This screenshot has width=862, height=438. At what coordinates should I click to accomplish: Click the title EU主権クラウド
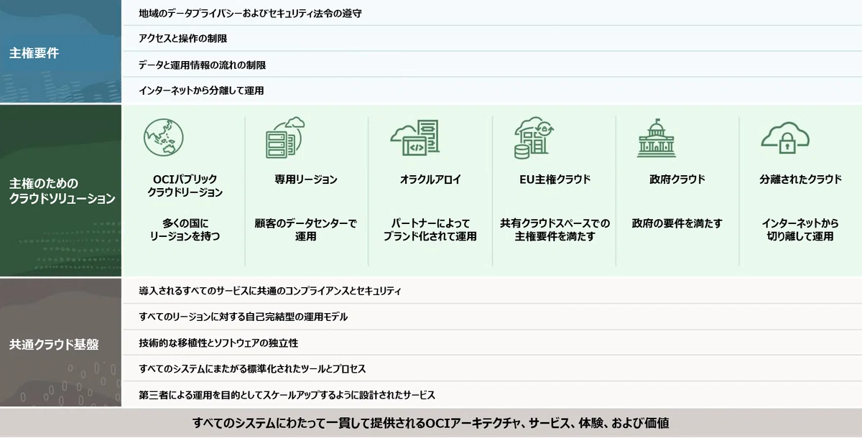[x=555, y=180]
